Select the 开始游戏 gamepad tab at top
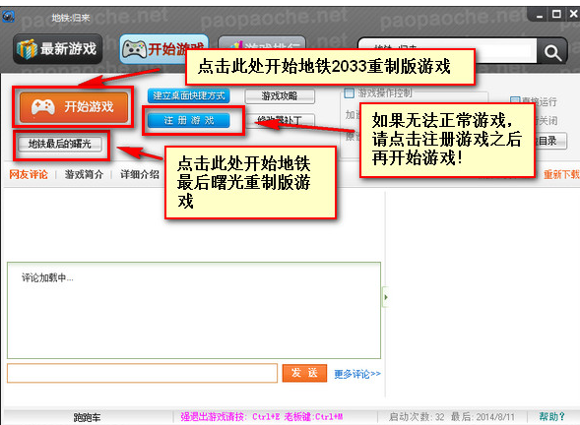The height and width of the screenshot is (425, 580). tap(163, 49)
